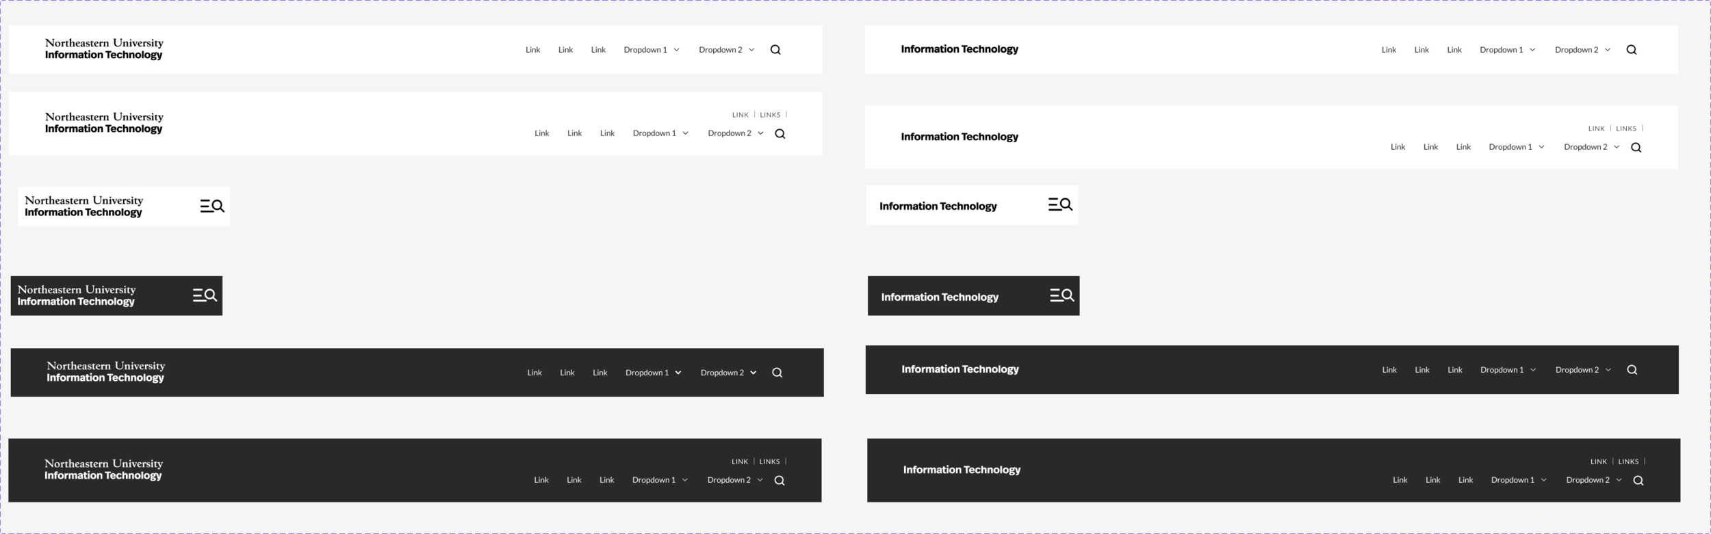This screenshot has height=534, width=1711.
Task: Expand Dropdown 1 in light Northeastern header with utility links
Action: coord(660,133)
